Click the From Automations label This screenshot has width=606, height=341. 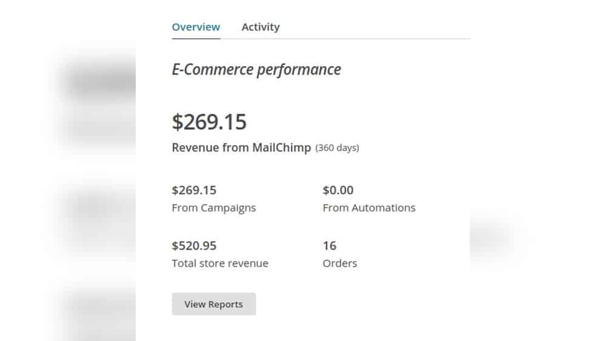tap(369, 208)
